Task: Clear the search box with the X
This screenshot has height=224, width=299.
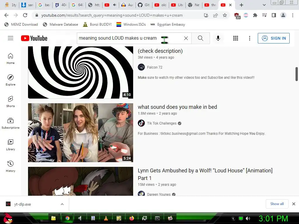Action: pyautogui.click(x=186, y=38)
